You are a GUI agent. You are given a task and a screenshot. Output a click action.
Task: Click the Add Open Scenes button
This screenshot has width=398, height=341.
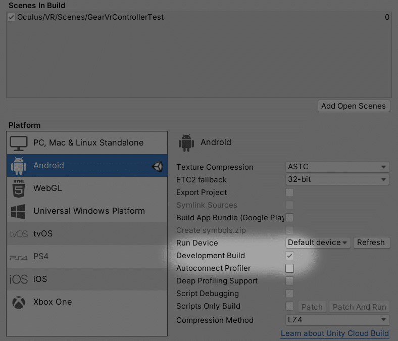(354, 106)
